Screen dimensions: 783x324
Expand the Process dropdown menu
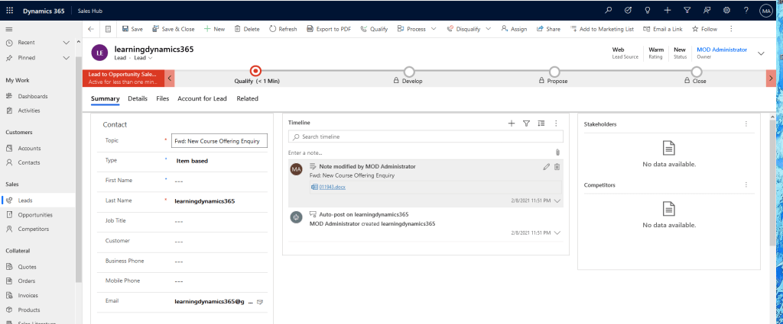pos(434,29)
